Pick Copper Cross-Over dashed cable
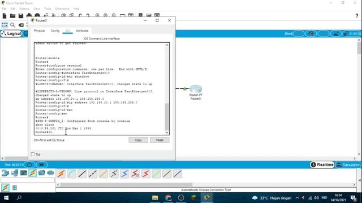 (93, 174)
